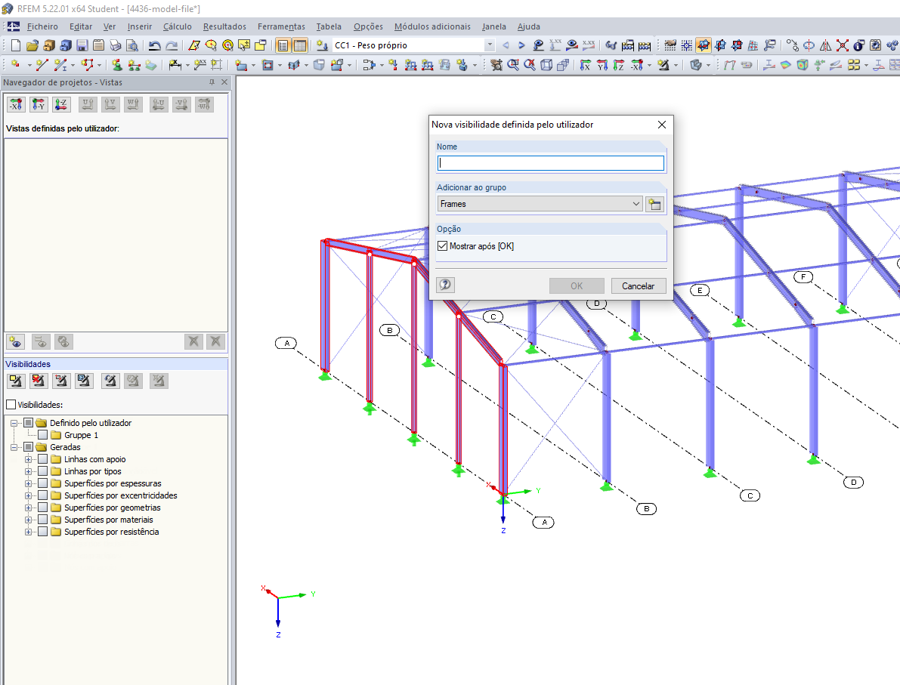This screenshot has width=900, height=685.
Task: Click view in X direction toolbar icon
Action: click(x=586, y=65)
